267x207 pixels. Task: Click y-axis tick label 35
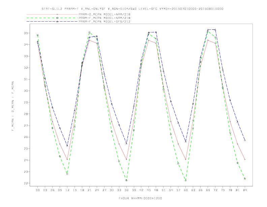point(26,33)
